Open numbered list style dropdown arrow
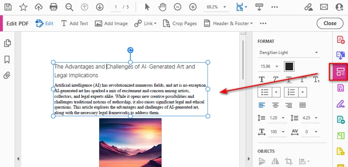This screenshot has width=348, height=167. (303, 92)
